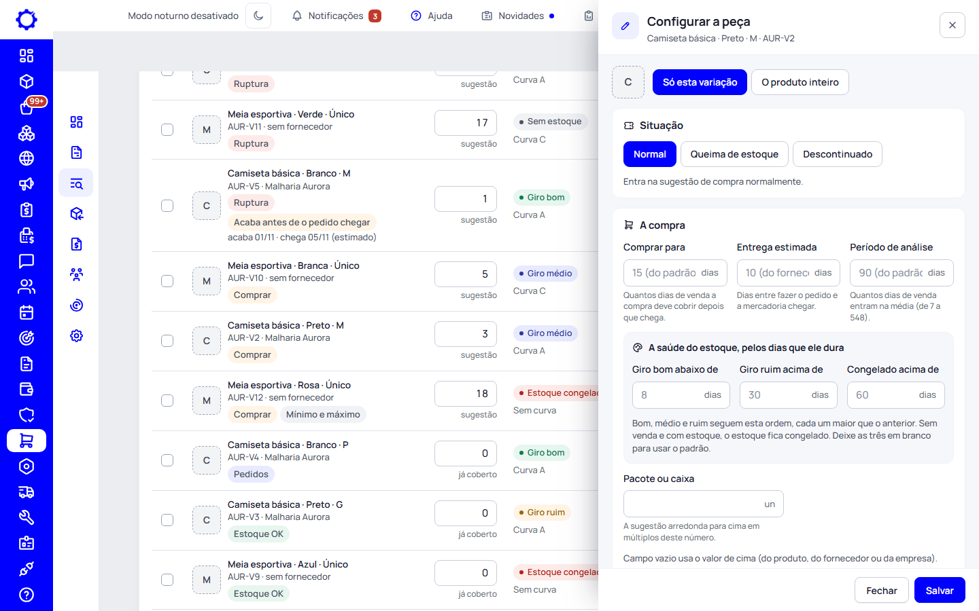Open the megaphone marketing icon

pyautogui.click(x=27, y=184)
